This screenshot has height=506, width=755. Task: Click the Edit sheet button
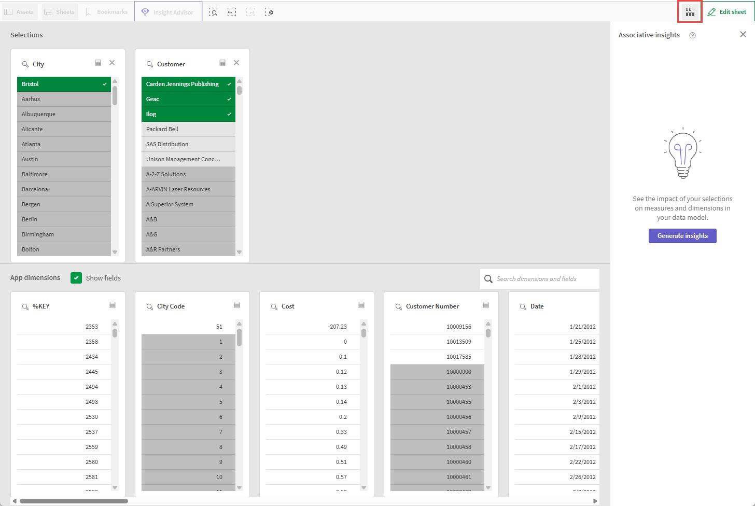coord(727,11)
